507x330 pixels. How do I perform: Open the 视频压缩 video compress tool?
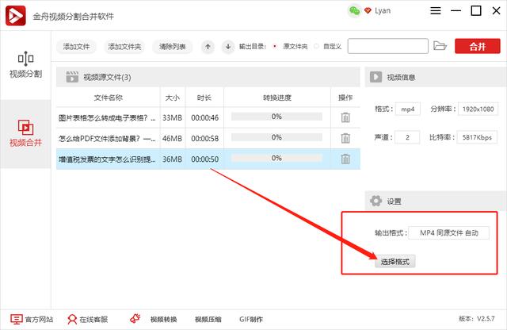click(208, 320)
